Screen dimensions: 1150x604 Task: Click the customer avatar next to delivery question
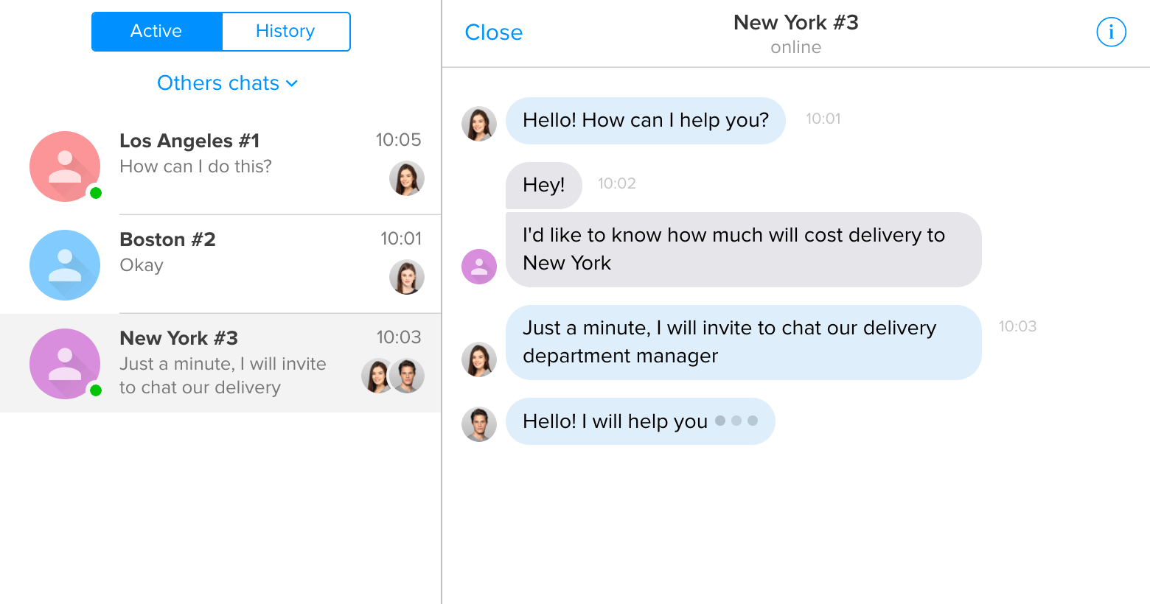[x=478, y=267]
